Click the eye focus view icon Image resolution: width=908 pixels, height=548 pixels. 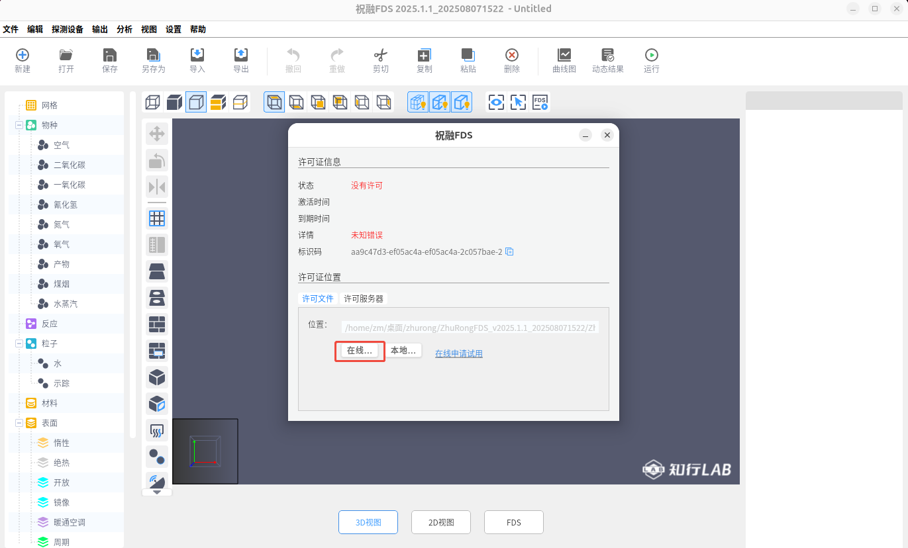coord(496,102)
